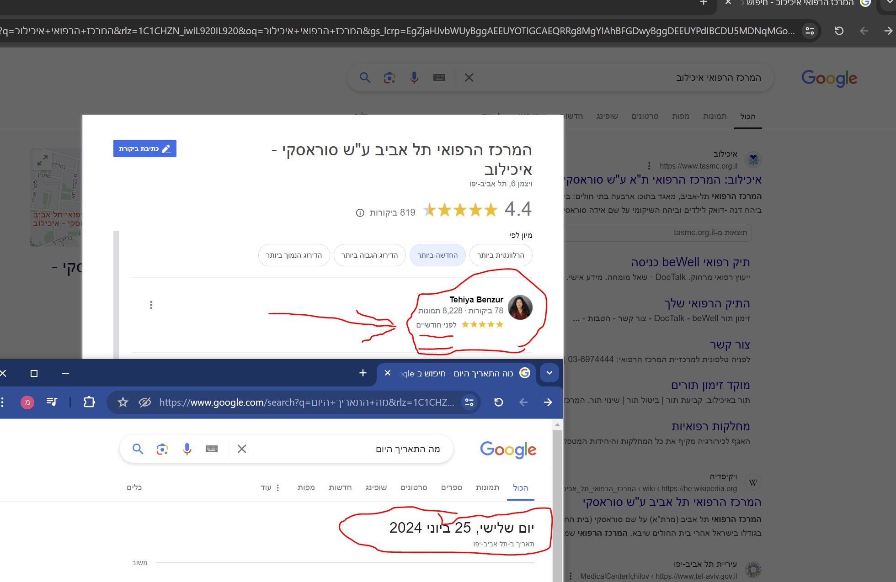Open the media control icon in the front window toolbar
The image size is (896, 582).
tap(52, 402)
